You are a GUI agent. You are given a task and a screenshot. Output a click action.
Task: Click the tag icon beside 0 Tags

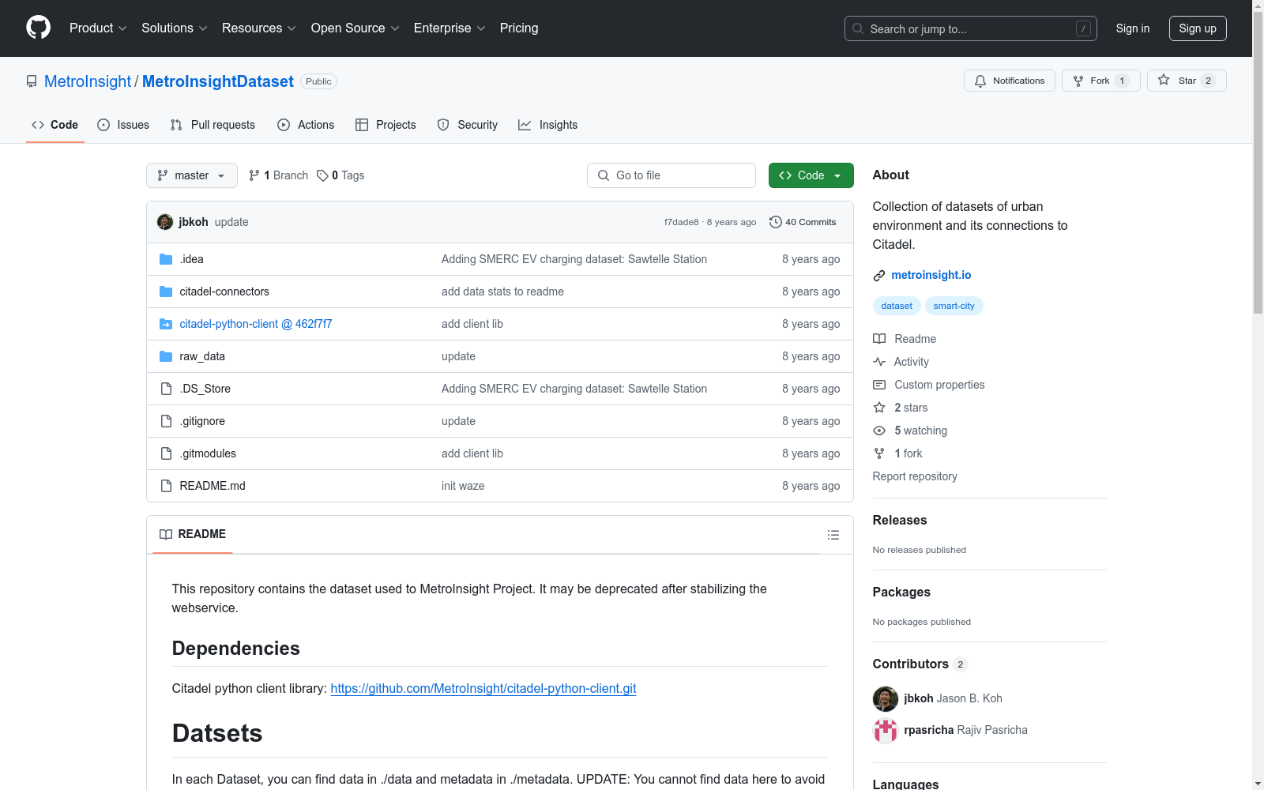click(x=322, y=175)
